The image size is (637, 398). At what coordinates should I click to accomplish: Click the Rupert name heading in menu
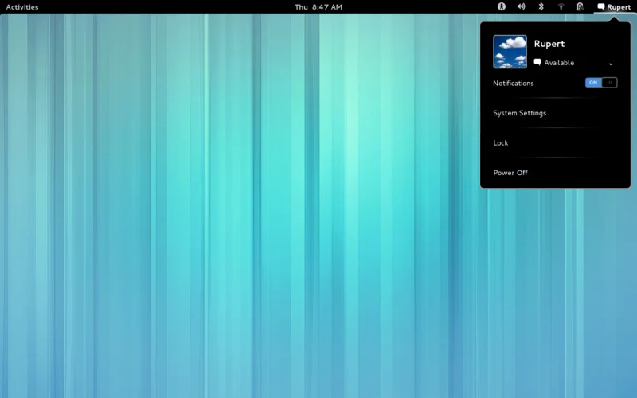point(549,44)
